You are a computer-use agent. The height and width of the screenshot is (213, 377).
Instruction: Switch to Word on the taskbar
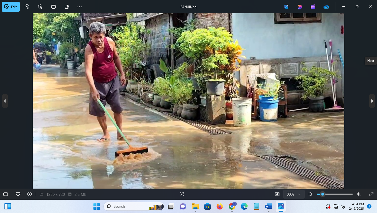pyautogui.click(x=269, y=206)
